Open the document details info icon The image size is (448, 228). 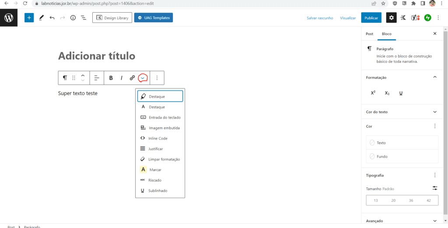pyautogui.click(x=73, y=18)
